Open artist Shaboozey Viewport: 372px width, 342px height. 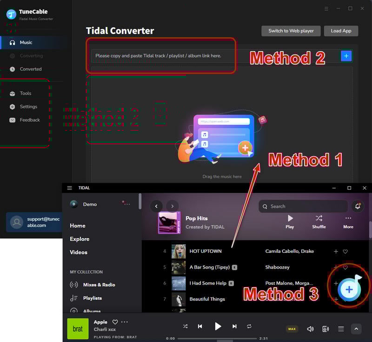(277, 267)
